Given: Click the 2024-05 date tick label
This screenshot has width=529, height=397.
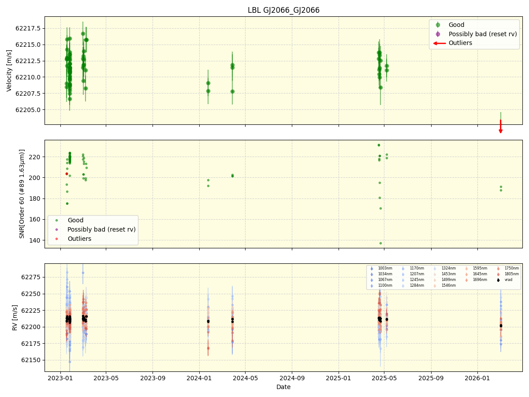Looking at the screenshot, I should pos(245,378).
